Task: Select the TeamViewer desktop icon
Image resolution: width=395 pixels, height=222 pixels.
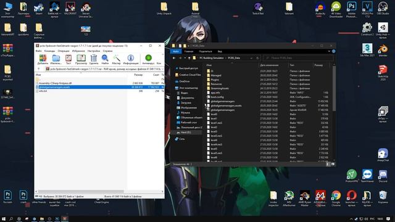Action: coord(367,176)
